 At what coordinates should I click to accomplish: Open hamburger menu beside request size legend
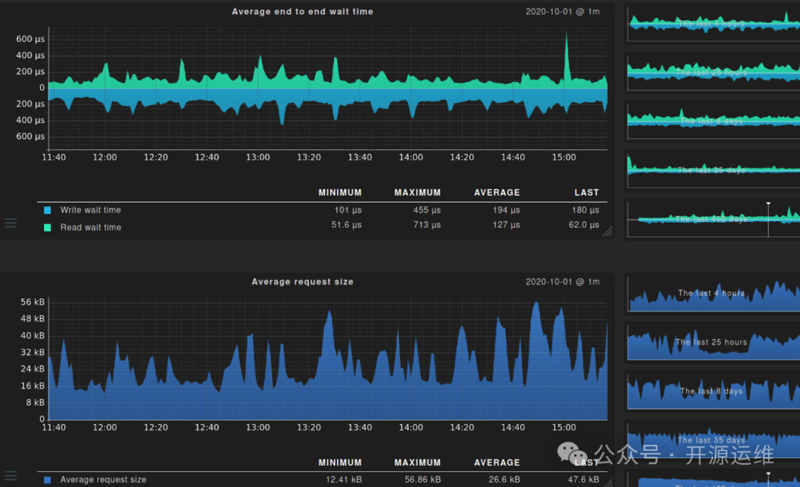[10, 476]
